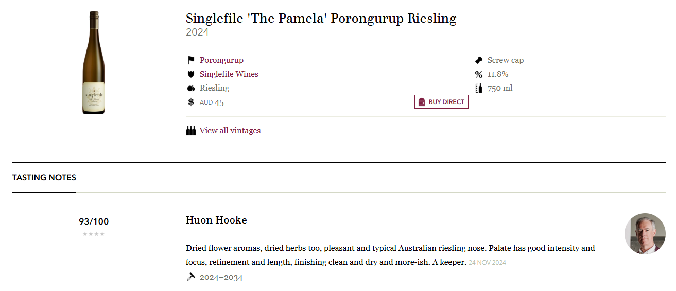Viewport: 676px width, 291px height.
Task: Click the Singlefile wine bottle image
Action: 94,63
